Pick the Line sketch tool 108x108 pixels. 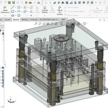click(13, 8)
